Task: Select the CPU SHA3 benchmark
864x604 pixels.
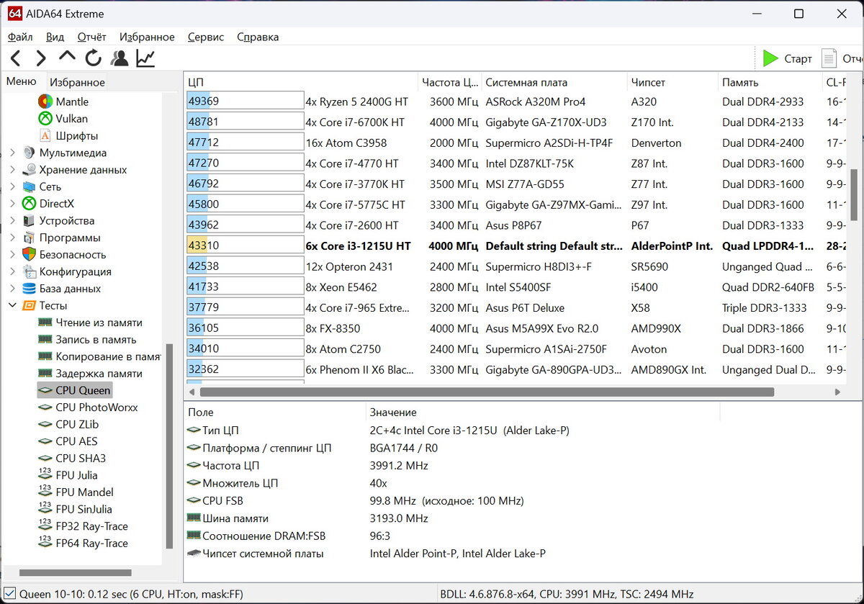Action: point(80,458)
